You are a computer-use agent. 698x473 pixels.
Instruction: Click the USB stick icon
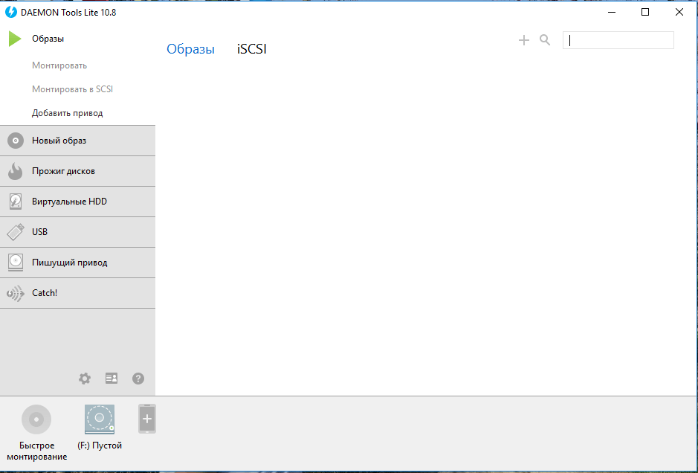click(x=16, y=232)
